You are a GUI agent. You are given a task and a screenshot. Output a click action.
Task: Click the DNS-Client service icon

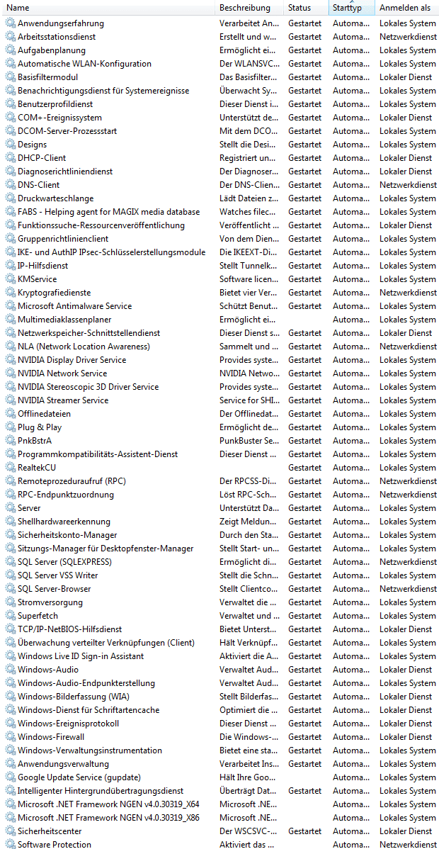coord(11,185)
